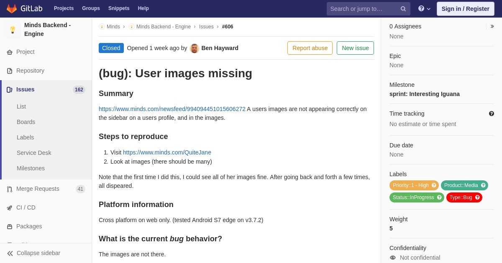Focus the Search or jump to field

point(369,9)
